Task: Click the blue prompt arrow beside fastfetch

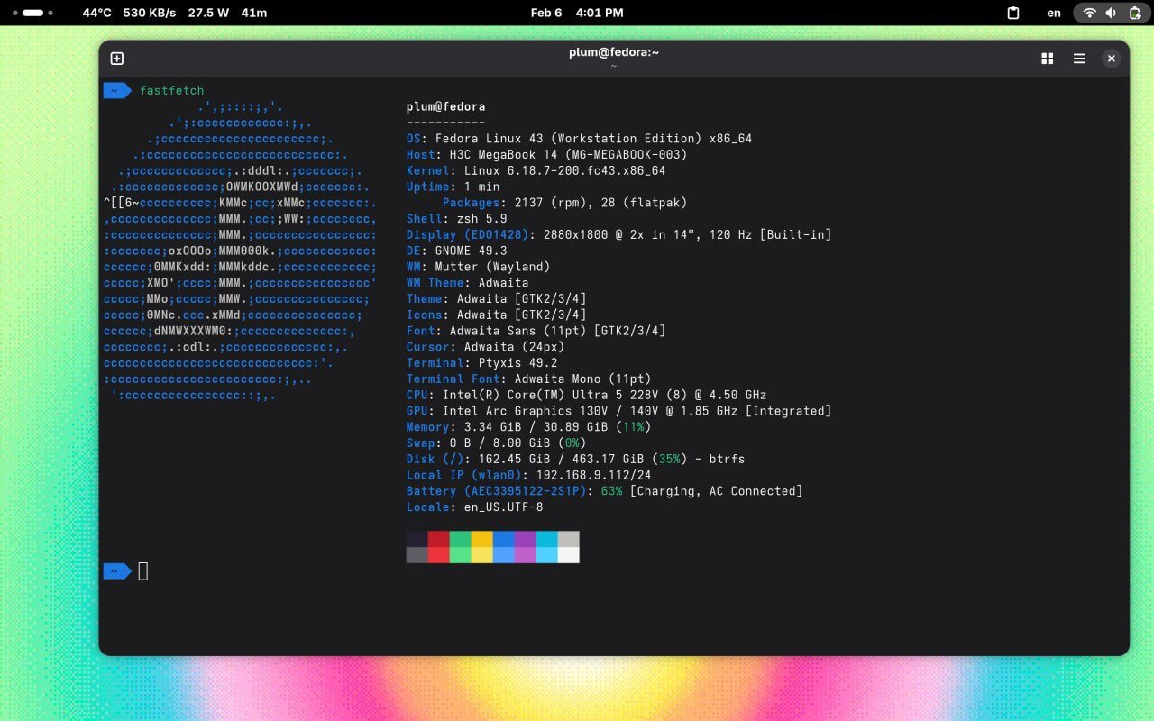Action: [x=116, y=90]
